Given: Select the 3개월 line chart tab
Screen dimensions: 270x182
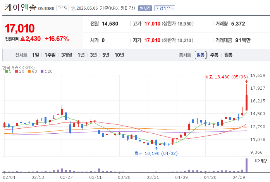Looking at the screenshot, I should tap(67, 55).
